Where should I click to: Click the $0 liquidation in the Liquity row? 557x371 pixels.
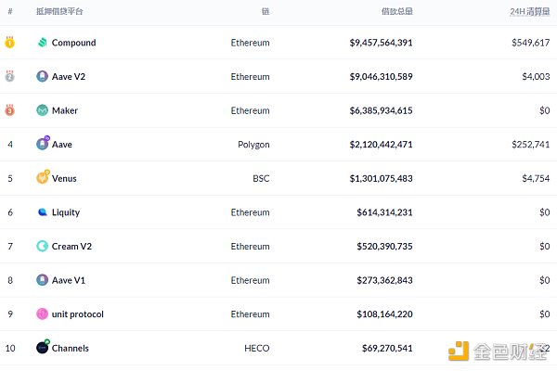coord(545,212)
